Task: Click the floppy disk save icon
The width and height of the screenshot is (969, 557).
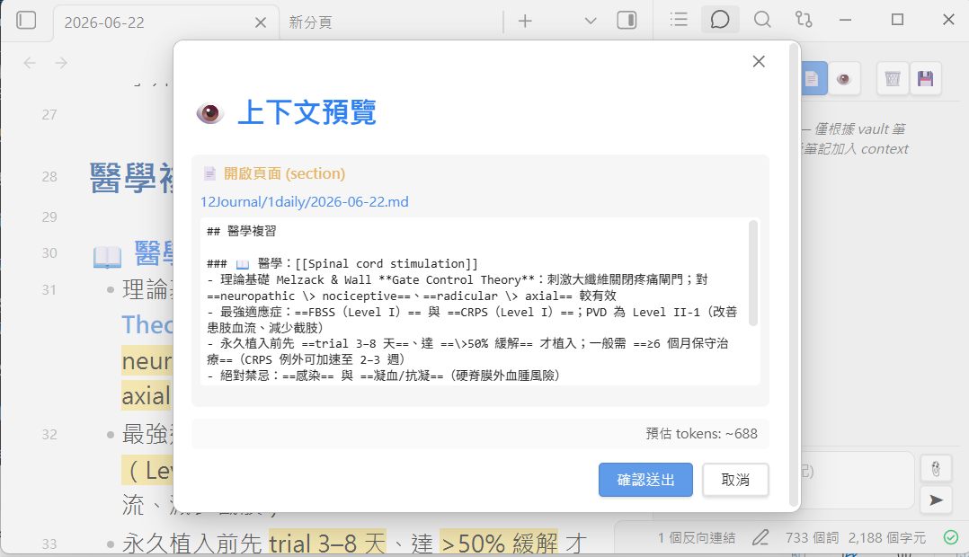Action: [925, 78]
